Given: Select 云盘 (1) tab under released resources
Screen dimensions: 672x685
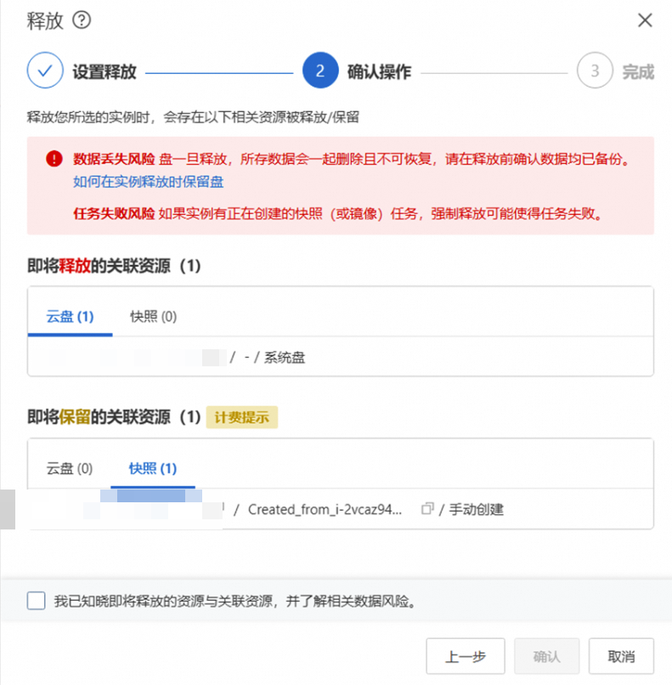Looking at the screenshot, I should pos(70,317).
